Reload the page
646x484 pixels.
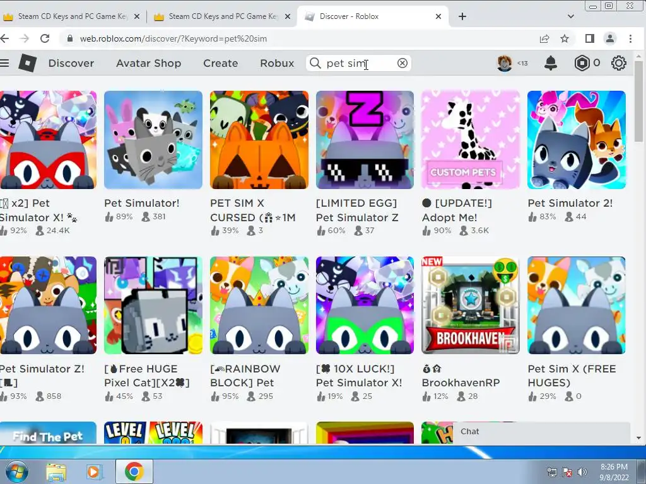45,38
